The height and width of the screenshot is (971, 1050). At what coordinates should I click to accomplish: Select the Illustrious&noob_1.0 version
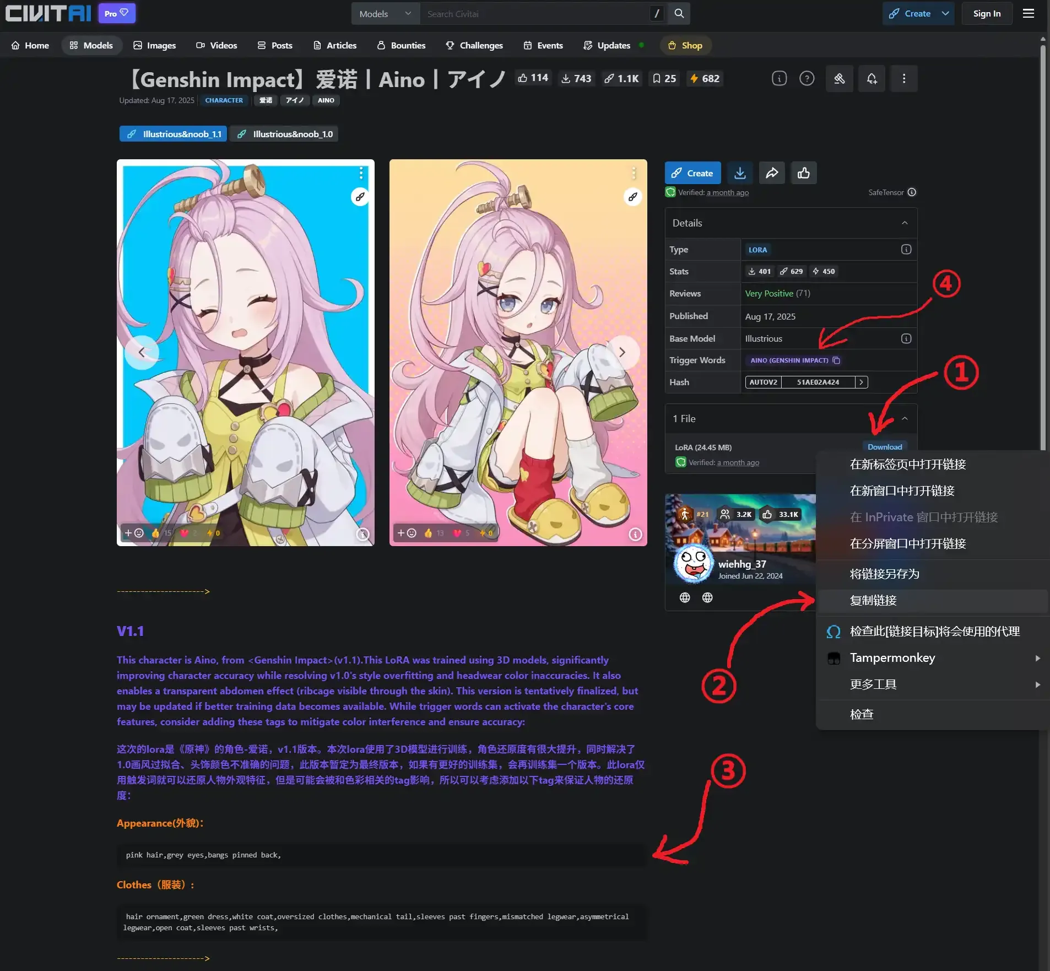pos(285,134)
